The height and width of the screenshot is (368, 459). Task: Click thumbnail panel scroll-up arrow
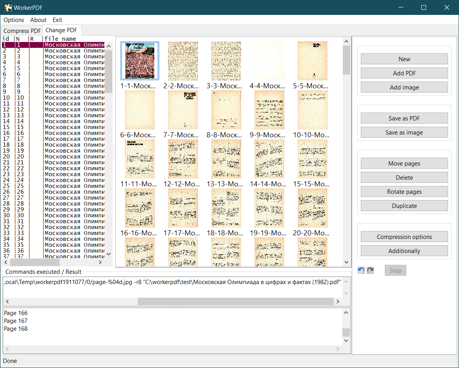point(347,42)
